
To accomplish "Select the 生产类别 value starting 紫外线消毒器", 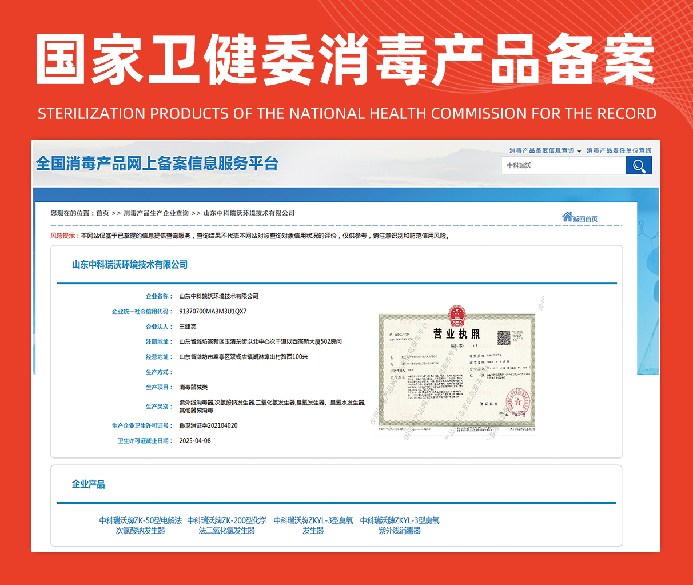I will click(272, 407).
